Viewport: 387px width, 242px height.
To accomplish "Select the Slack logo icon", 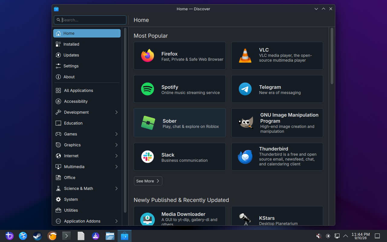I will (148, 157).
